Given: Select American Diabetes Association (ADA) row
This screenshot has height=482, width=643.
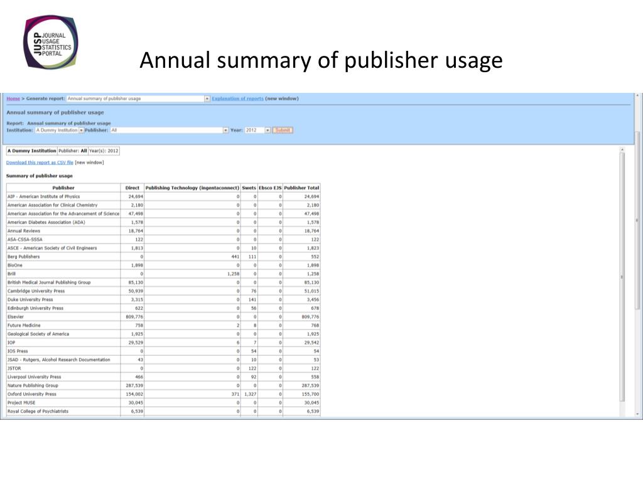Looking at the screenshot, I should click(163, 223).
